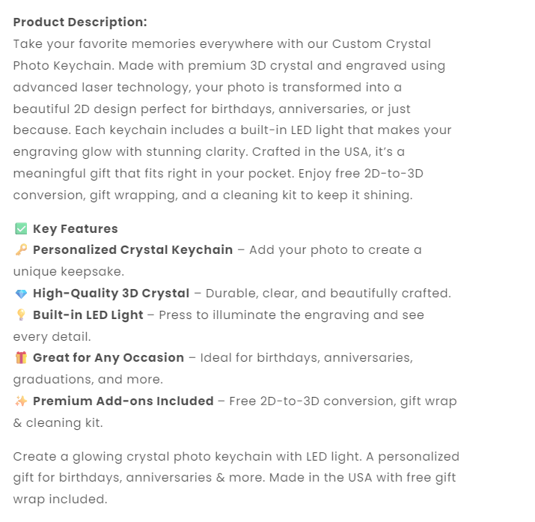Click the gift box emoji icon
Screen dimensions: 535x522
pyautogui.click(x=21, y=358)
